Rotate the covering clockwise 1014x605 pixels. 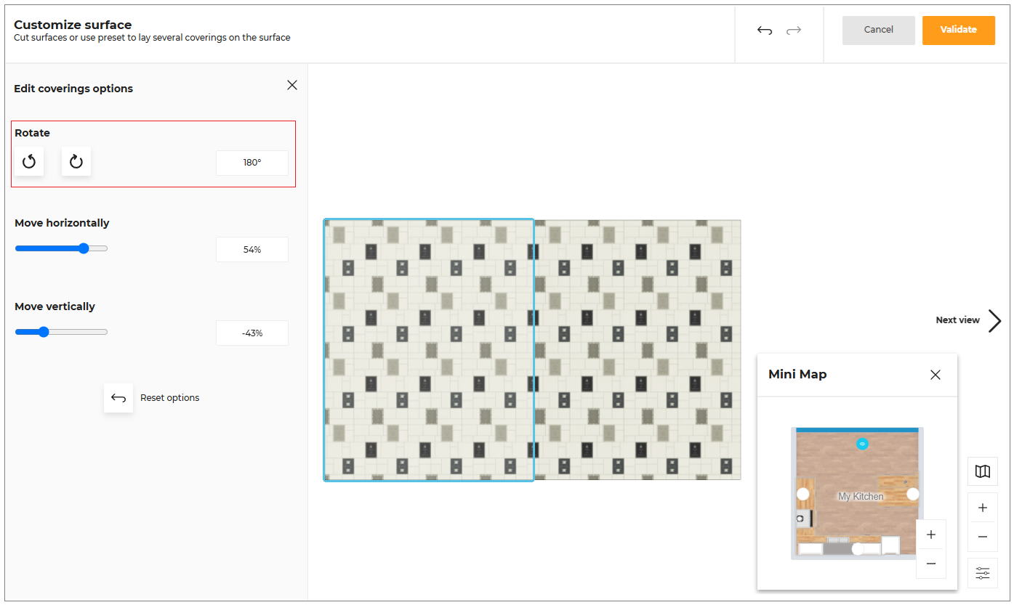point(76,161)
